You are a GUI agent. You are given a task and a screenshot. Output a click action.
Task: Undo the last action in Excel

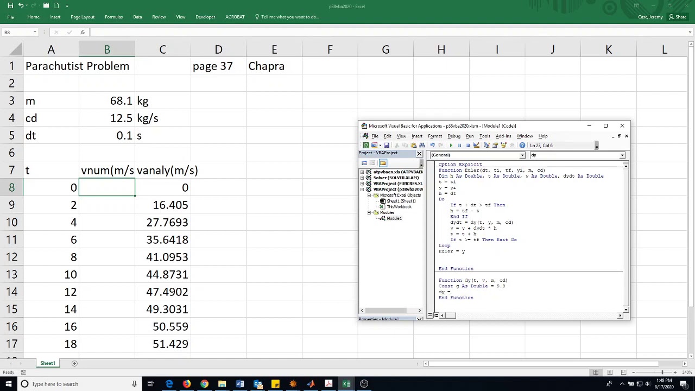[21, 5]
